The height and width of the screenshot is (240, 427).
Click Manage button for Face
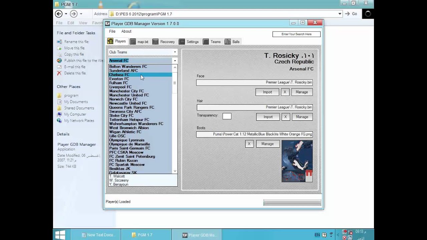302,92
